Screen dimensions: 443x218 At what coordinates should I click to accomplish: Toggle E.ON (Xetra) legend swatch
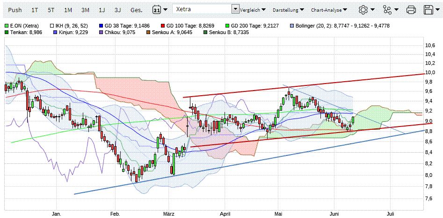7,26
